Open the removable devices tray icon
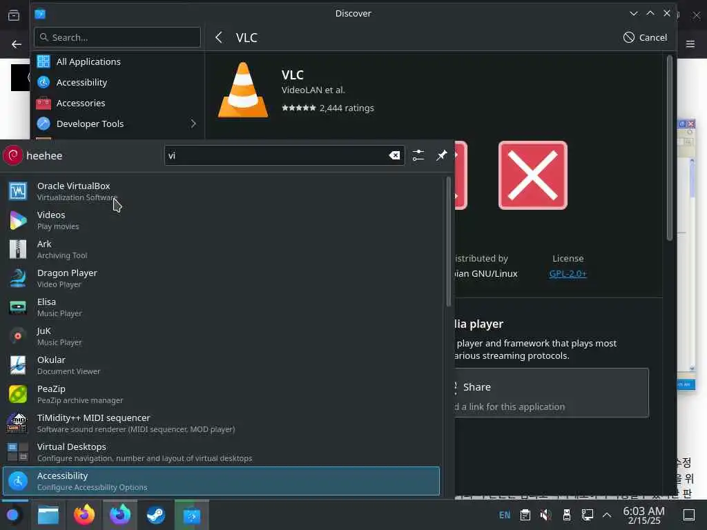The height and width of the screenshot is (530, 707). 567,515
